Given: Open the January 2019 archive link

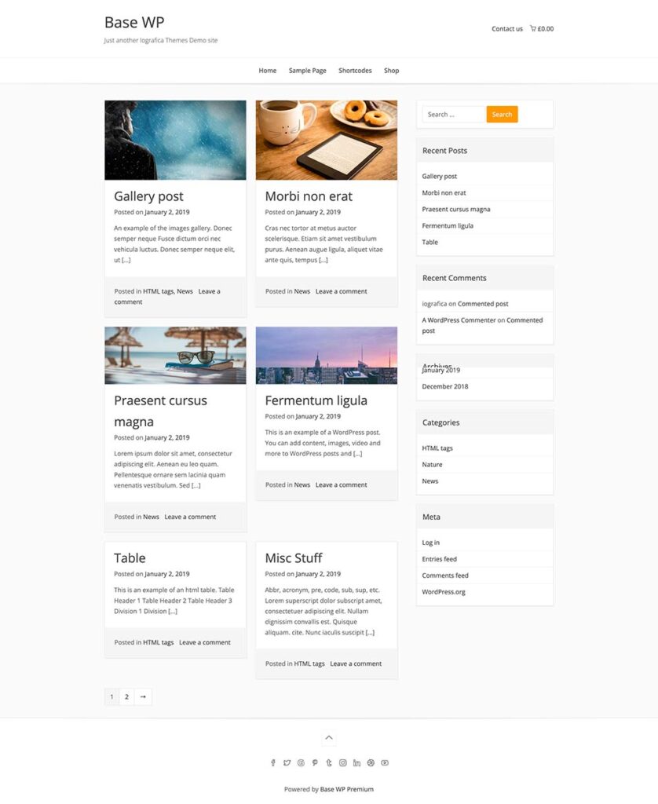Looking at the screenshot, I should (443, 369).
